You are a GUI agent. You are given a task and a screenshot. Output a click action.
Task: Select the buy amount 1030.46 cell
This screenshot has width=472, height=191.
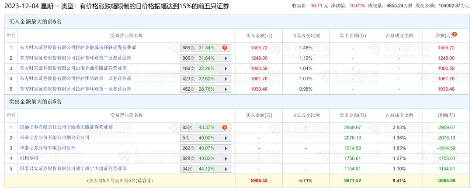pos(259,89)
